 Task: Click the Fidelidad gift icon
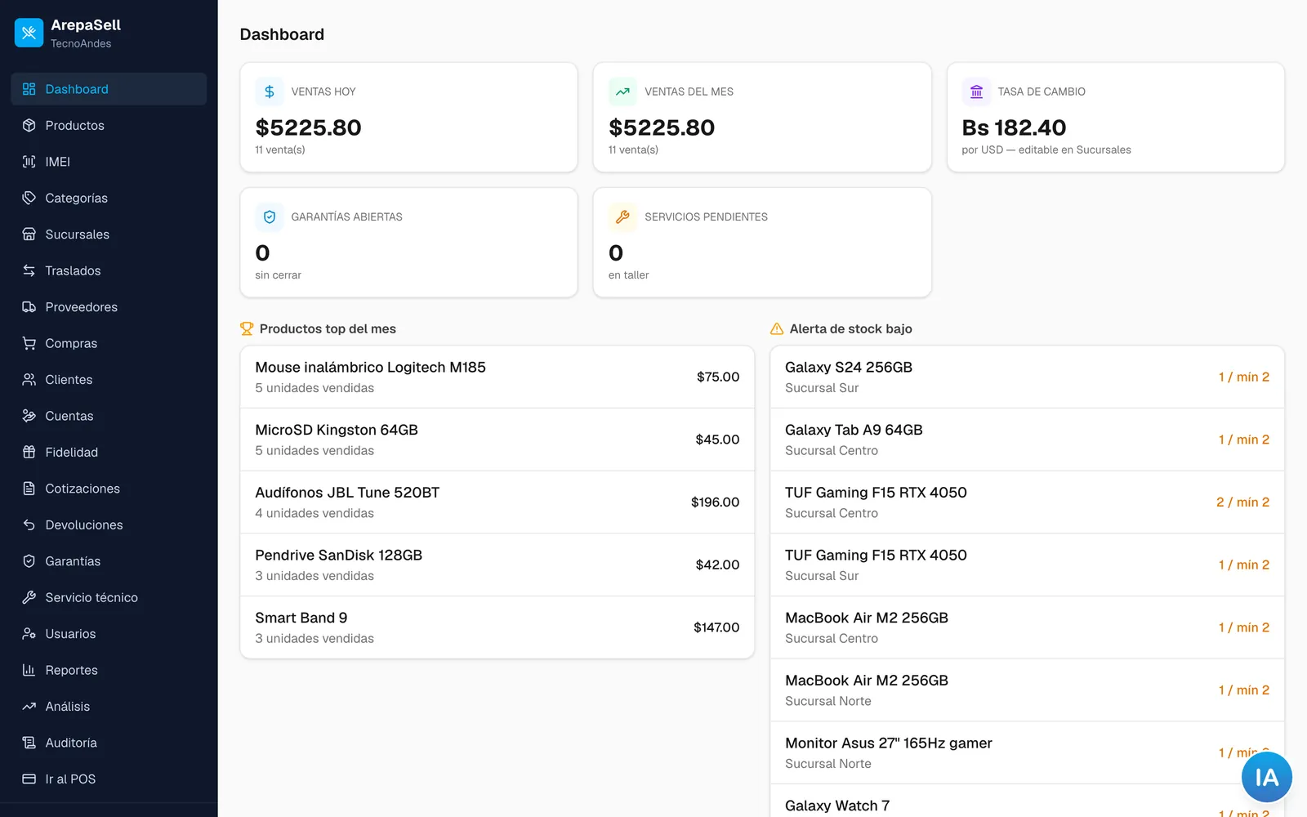coord(29,452)
